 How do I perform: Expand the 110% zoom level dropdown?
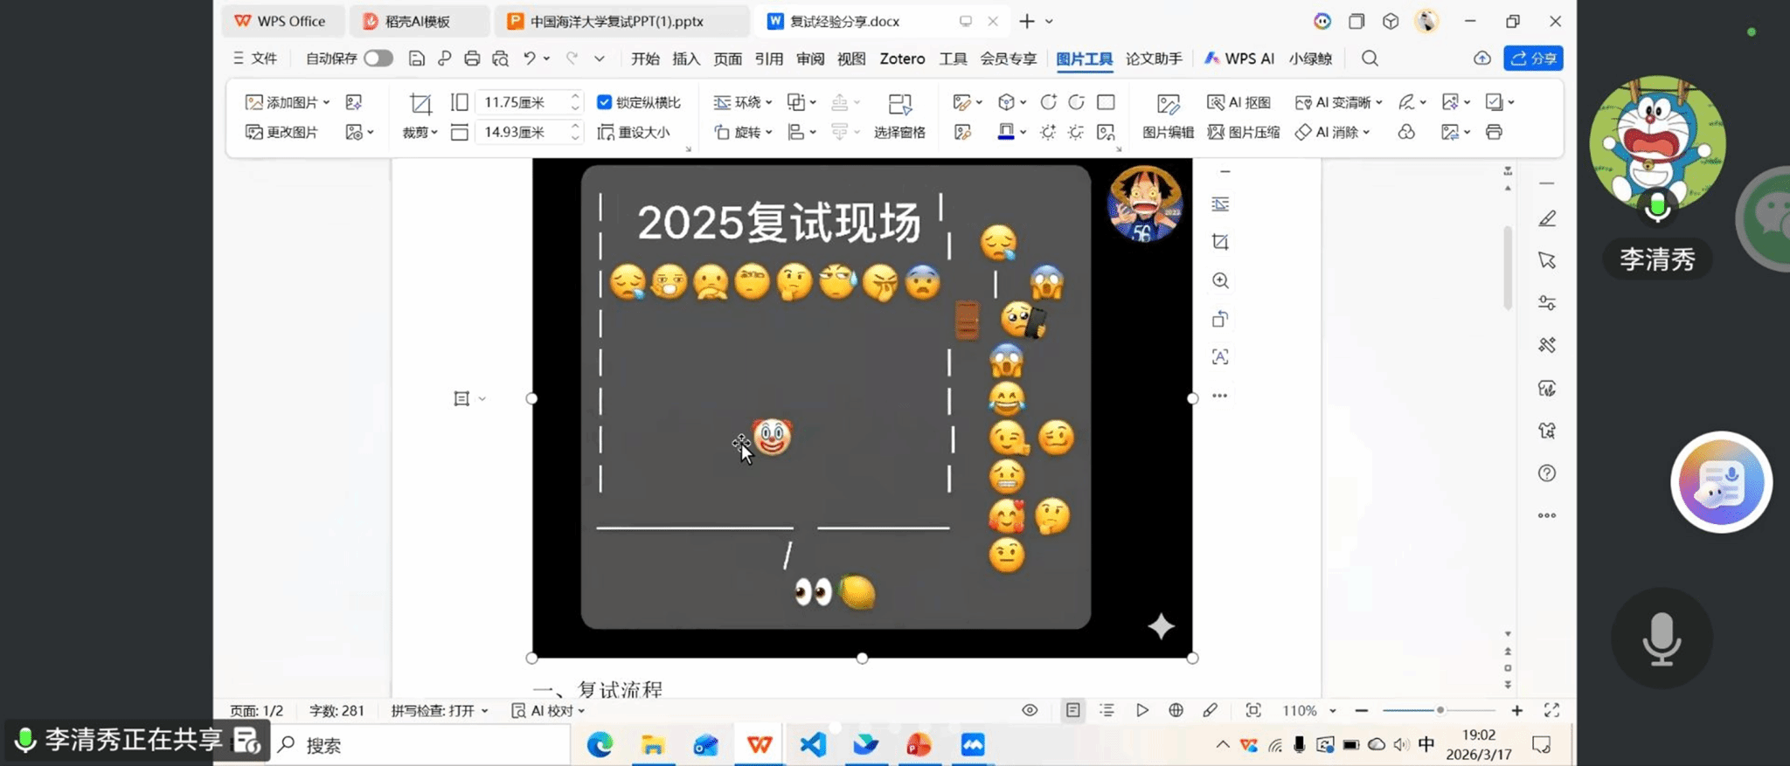pyautogui.click(x=1332, y=711)
